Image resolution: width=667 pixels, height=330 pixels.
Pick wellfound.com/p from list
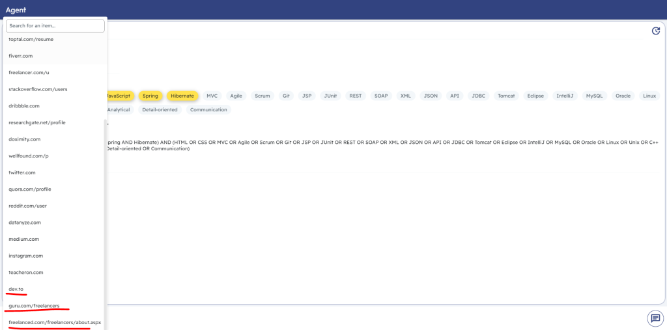tap(55, 156)
